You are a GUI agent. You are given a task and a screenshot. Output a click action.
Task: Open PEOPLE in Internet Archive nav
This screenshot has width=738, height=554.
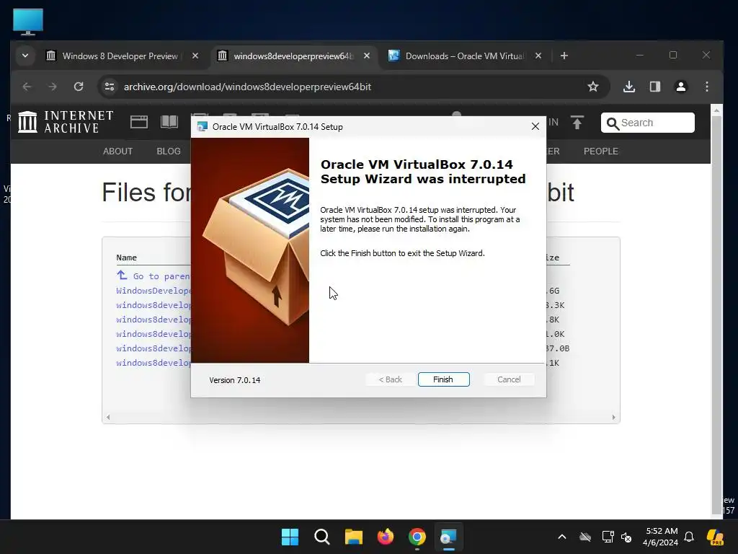click(x=601, y=151)
